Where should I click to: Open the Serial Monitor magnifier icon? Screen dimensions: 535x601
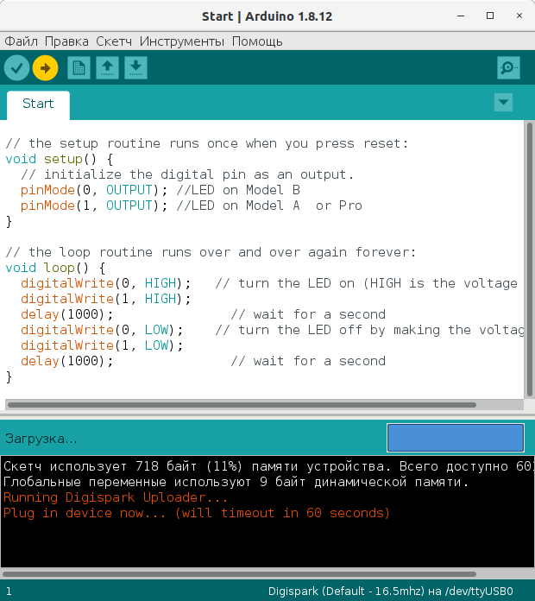coord(508,68)
